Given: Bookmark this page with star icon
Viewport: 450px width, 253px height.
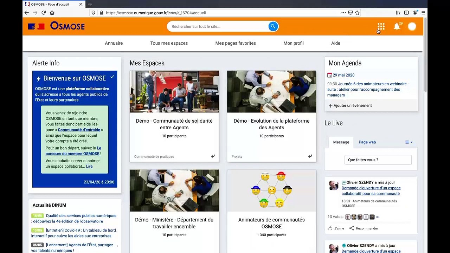Looking at the screenshot, I should tap(357, 13).
